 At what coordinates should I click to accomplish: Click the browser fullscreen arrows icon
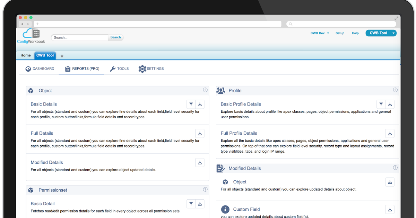(x=396, y=18)
